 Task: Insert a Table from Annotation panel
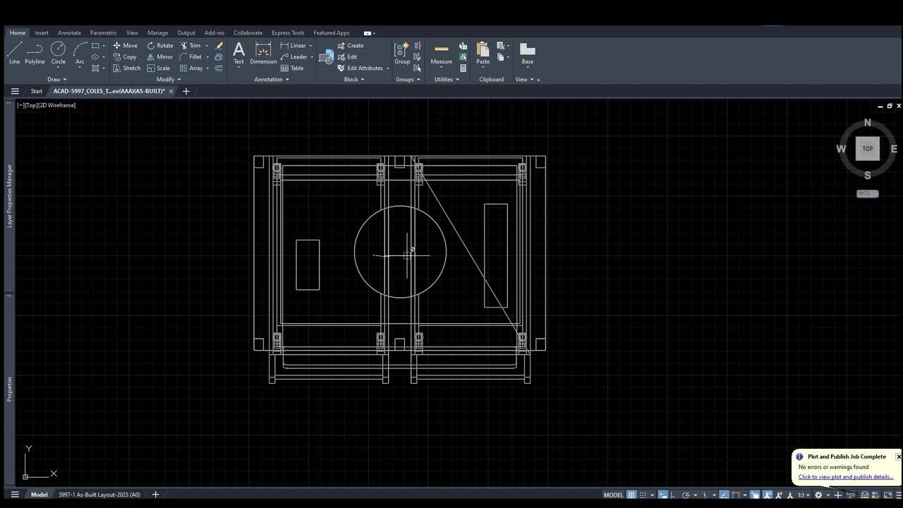tap(292, 68)
